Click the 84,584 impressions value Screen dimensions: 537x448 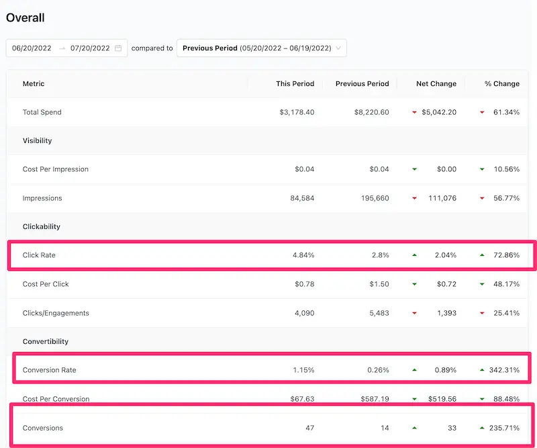click(x=302, y=198)
